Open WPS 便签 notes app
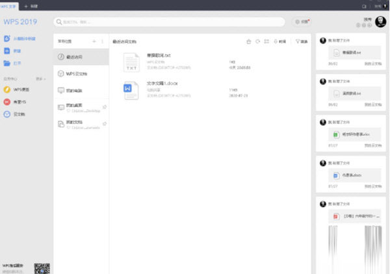Image resolution: width=390 pixels, height=274 pixels. (7, 89)
